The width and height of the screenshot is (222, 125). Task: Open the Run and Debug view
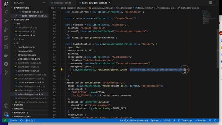(6, 30)
